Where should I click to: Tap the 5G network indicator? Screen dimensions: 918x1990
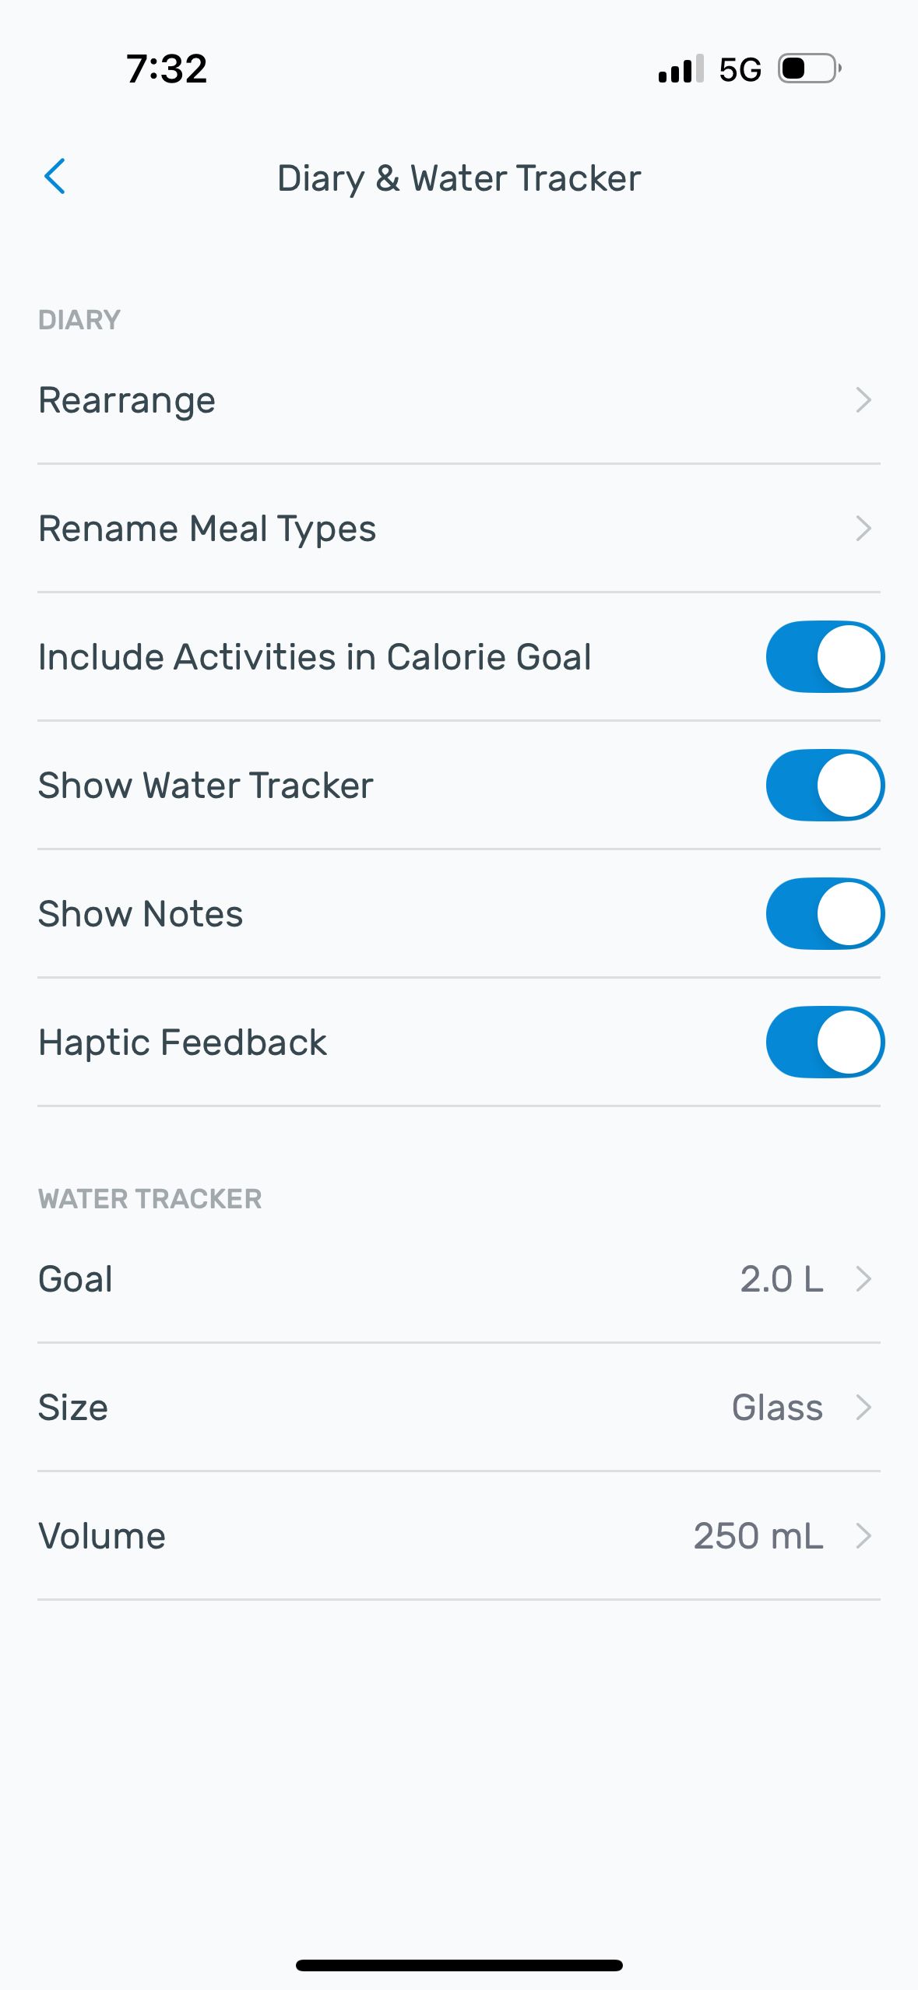coord(740,70)
